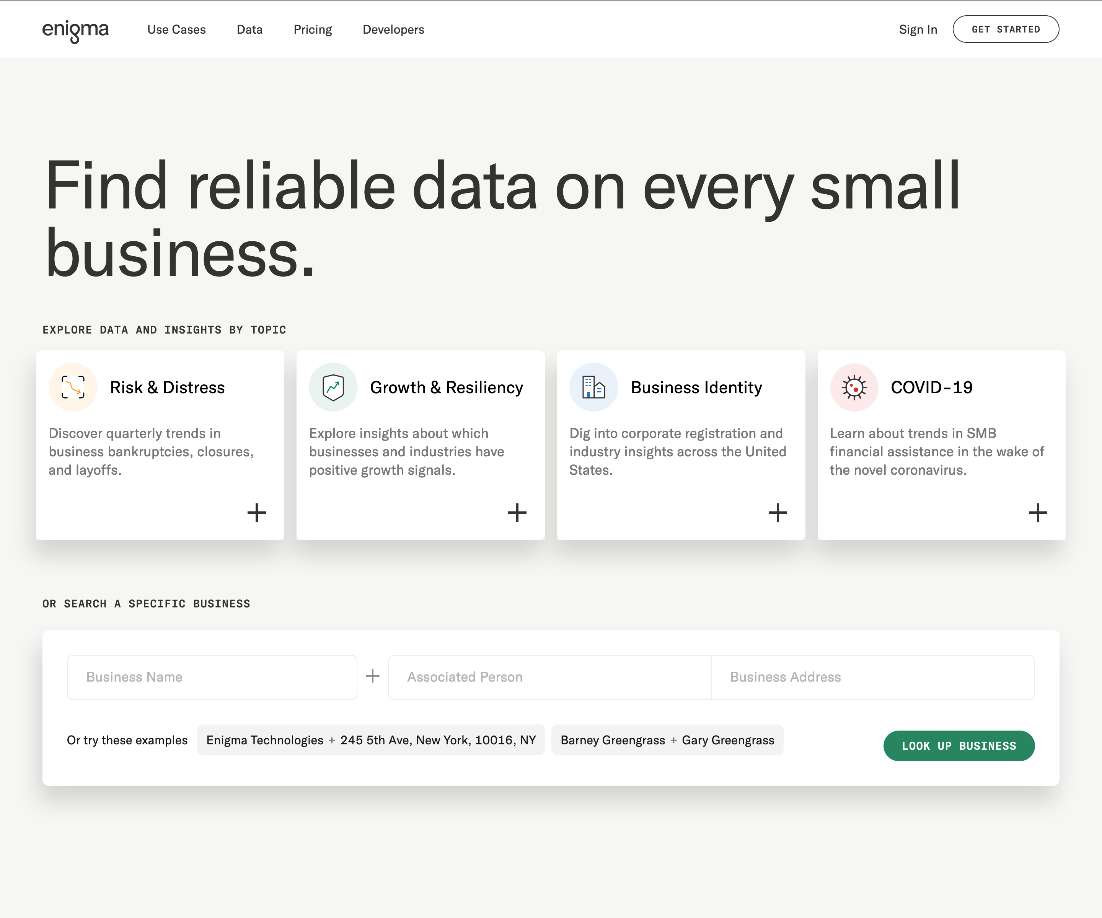The height and width of the screenshot is (918, 1102).
Task: Open the Developers menu
Action: click(x=394, y=29)
